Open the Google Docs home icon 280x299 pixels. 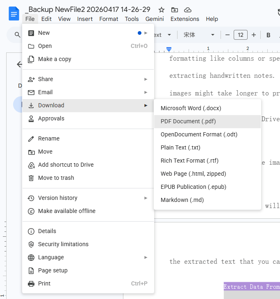coord(14,14)
